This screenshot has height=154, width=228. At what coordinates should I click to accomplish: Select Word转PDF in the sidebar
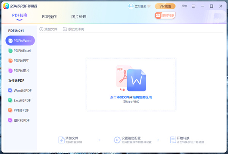(x=21, y=90)
